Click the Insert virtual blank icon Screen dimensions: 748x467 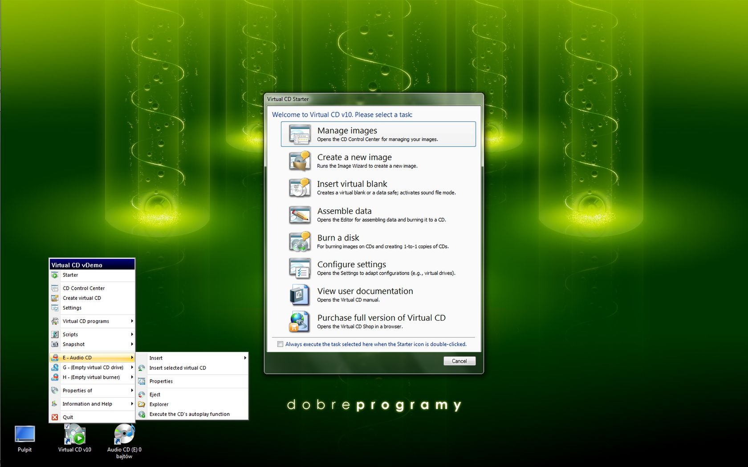click(x=300, y=188)
